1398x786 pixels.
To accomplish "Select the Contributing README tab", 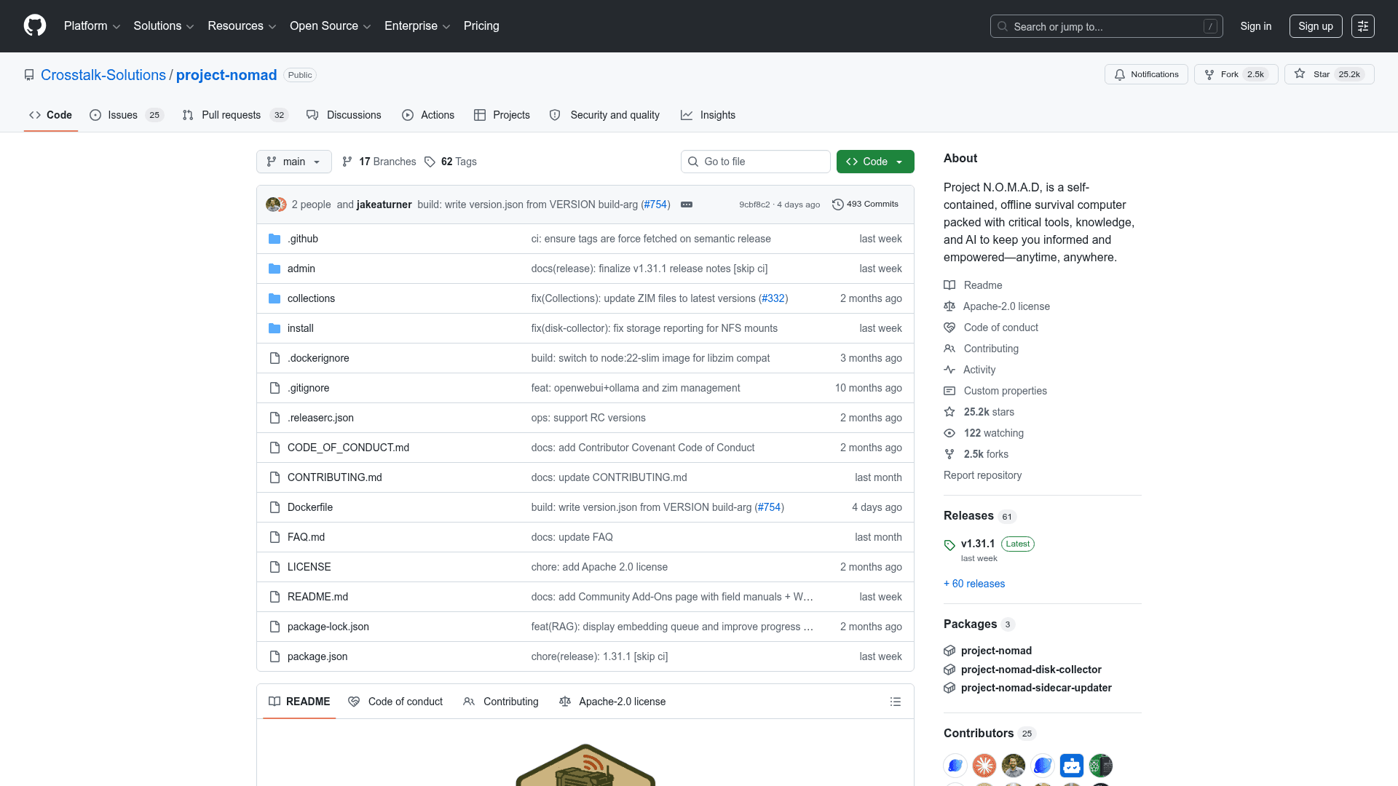I will (x=501, y=702).
